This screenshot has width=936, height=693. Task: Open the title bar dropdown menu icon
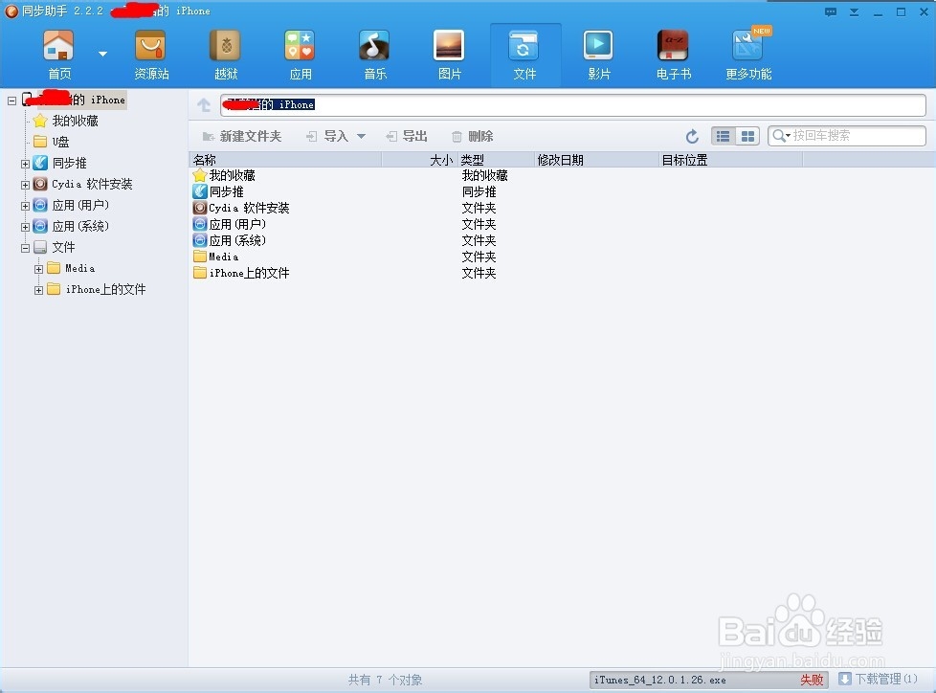click(x=855, y=11)
